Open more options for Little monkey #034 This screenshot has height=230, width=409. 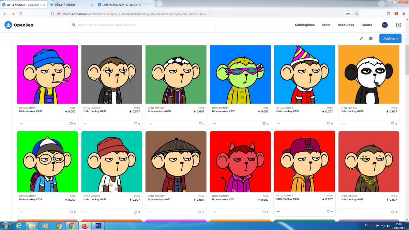click(21, 212)
